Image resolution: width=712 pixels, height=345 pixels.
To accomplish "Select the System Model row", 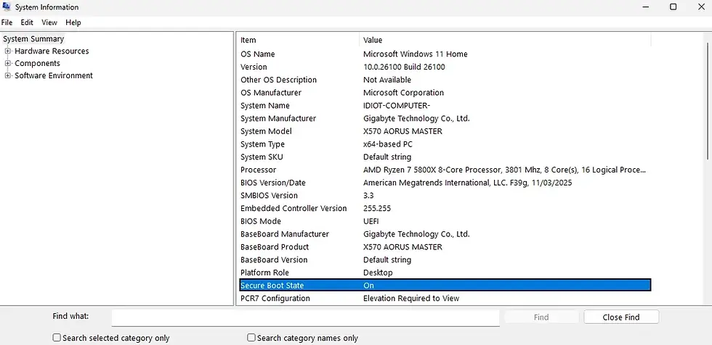I will coord(445,131).
